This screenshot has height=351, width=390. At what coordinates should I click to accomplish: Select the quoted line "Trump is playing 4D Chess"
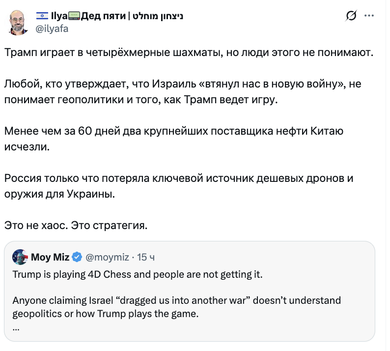[138, 274]
